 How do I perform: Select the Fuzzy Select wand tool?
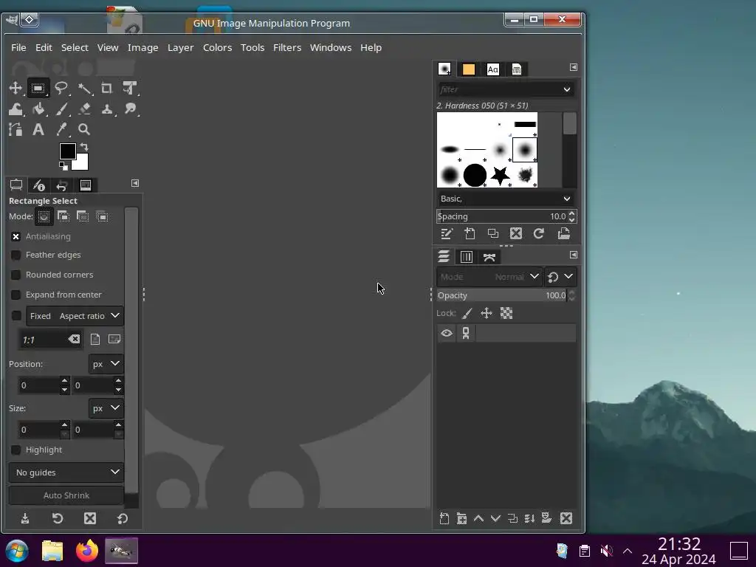point(84,89)
